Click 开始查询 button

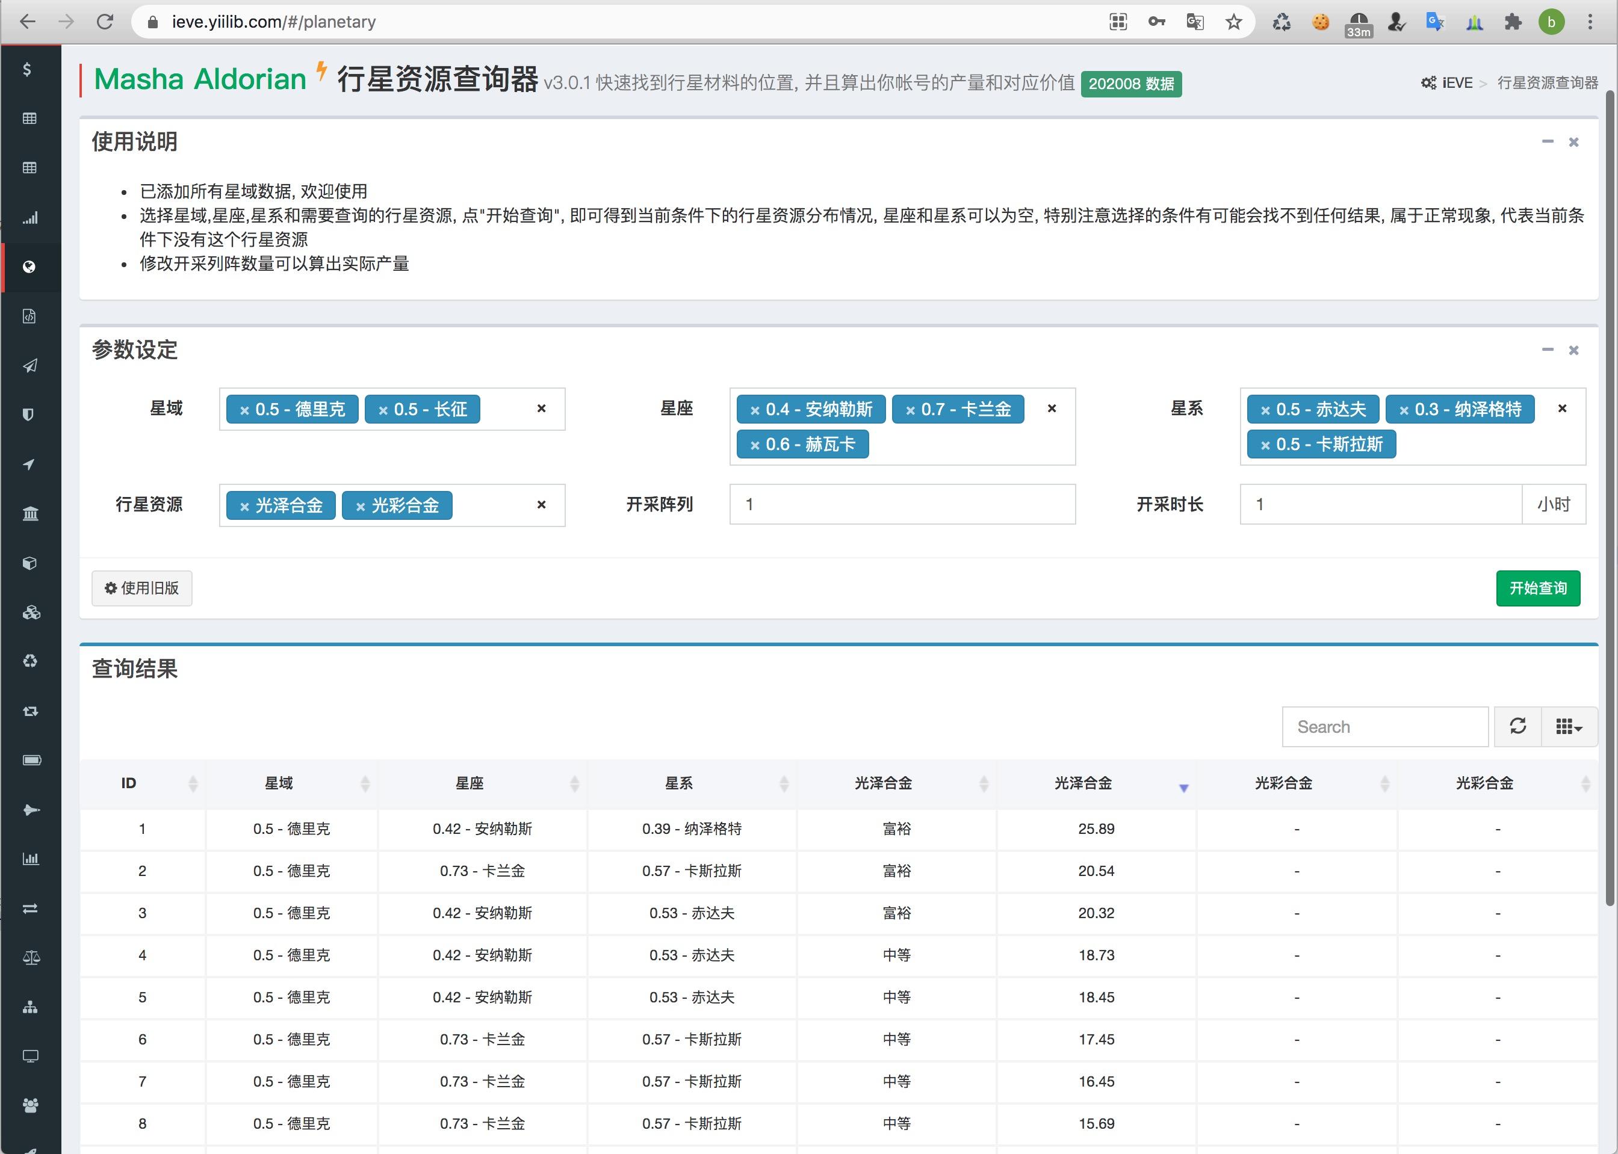click(1538, 588)
